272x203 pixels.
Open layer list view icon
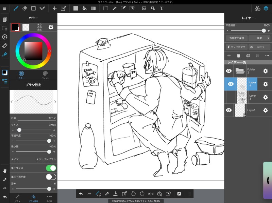click(258, 56)
